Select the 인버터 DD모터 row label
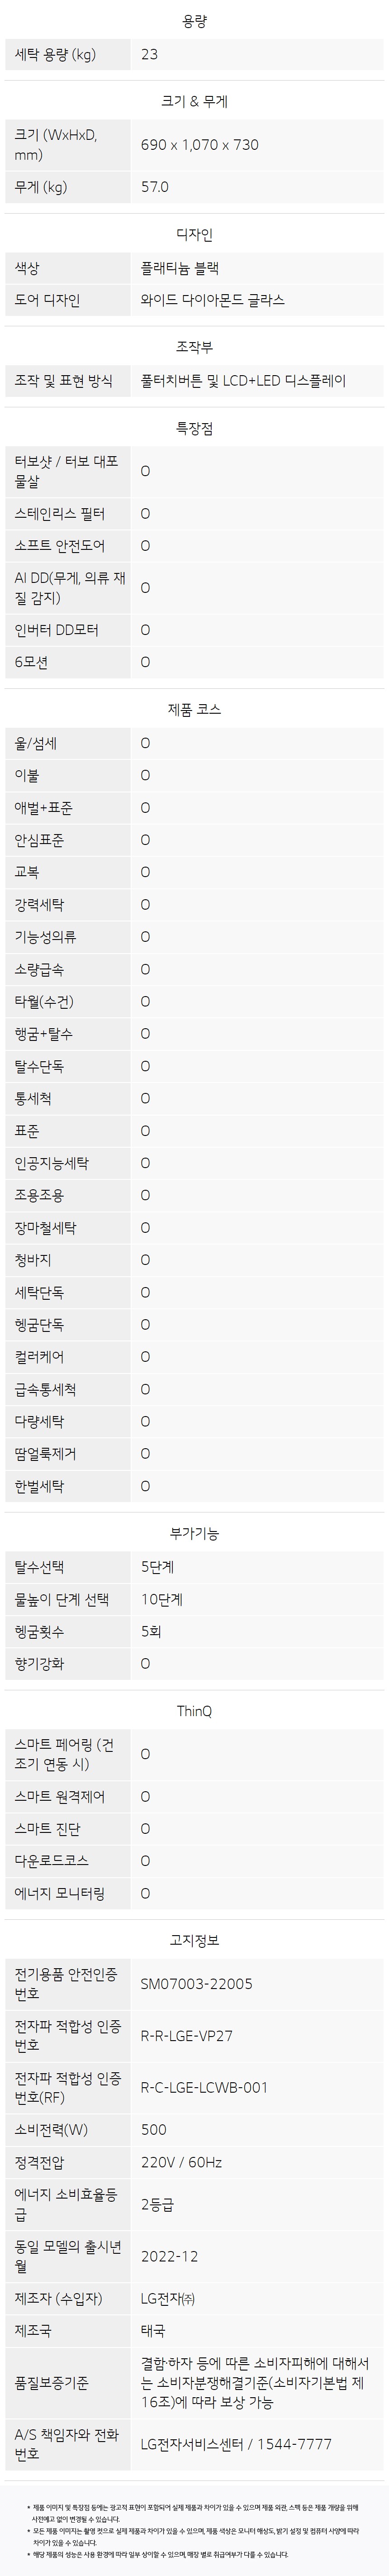 [x=67, y=630]
